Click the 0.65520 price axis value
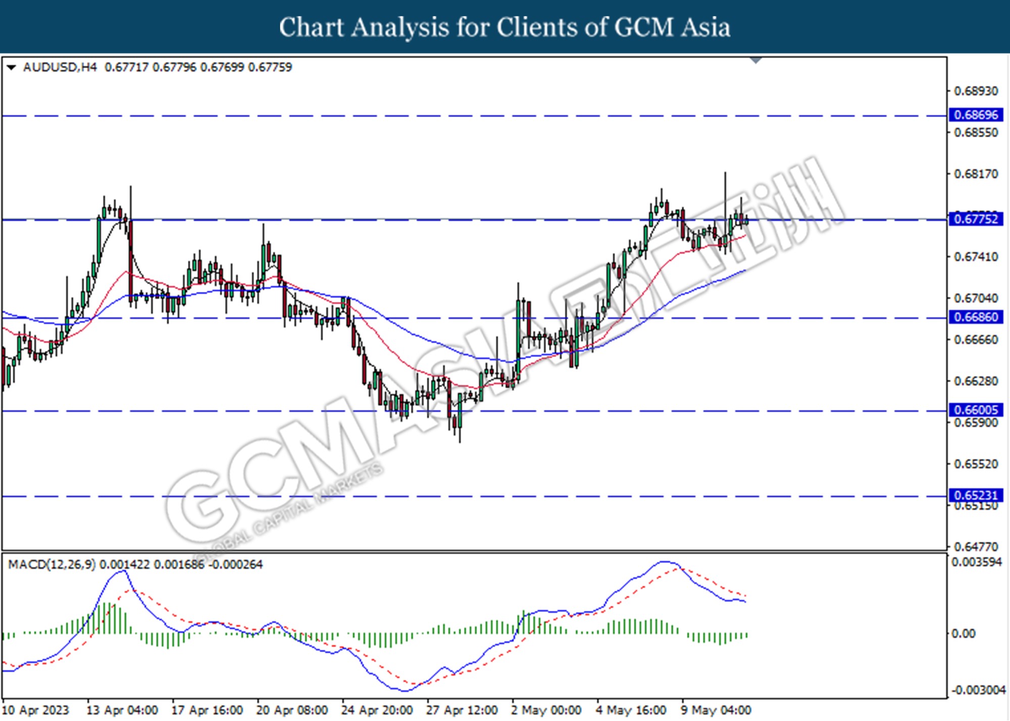The image size is (1010, 721). click(976, 464)
